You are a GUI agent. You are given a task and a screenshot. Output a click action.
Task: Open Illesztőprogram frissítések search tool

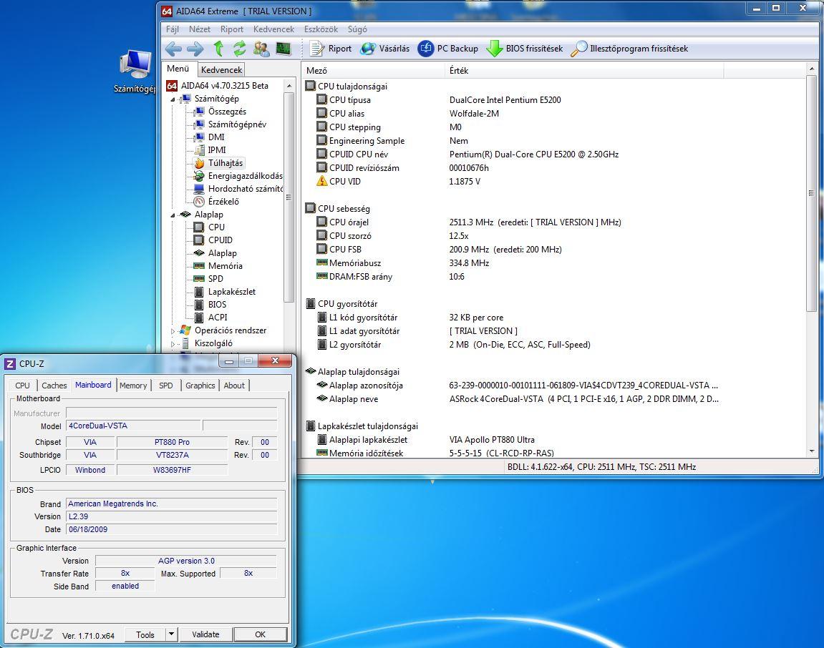point(629,49)
